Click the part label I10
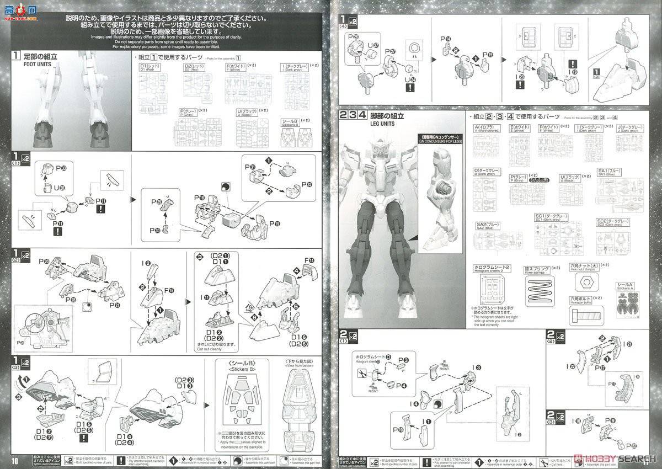 576,422
